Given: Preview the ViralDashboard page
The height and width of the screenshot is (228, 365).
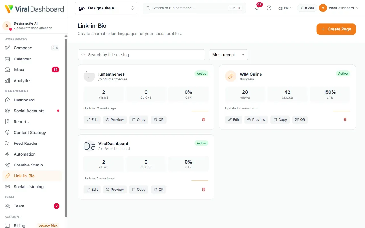Looking at the screenshot, I should tap(115, 190).
